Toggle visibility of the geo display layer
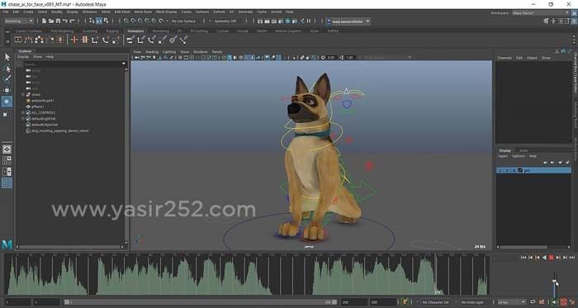 pos(500,170)
